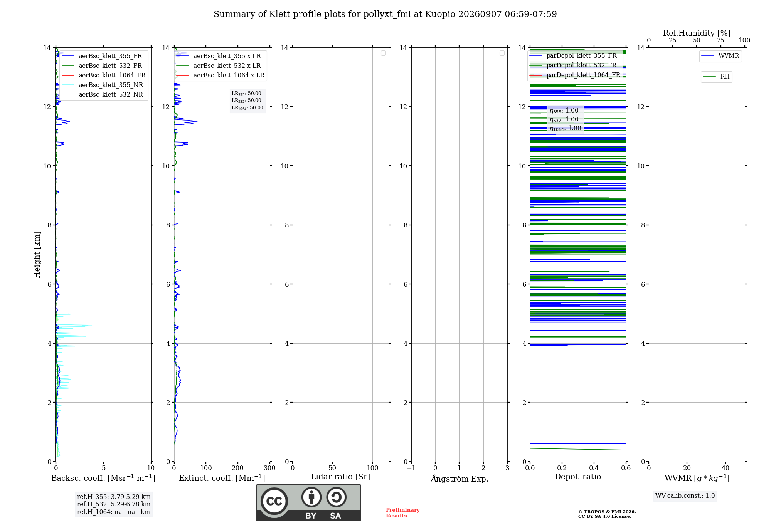Click the LR532: 50.00 annotation
Viewport: 771px width, 524px height.
pyautogui.click(x=246, y=101)
